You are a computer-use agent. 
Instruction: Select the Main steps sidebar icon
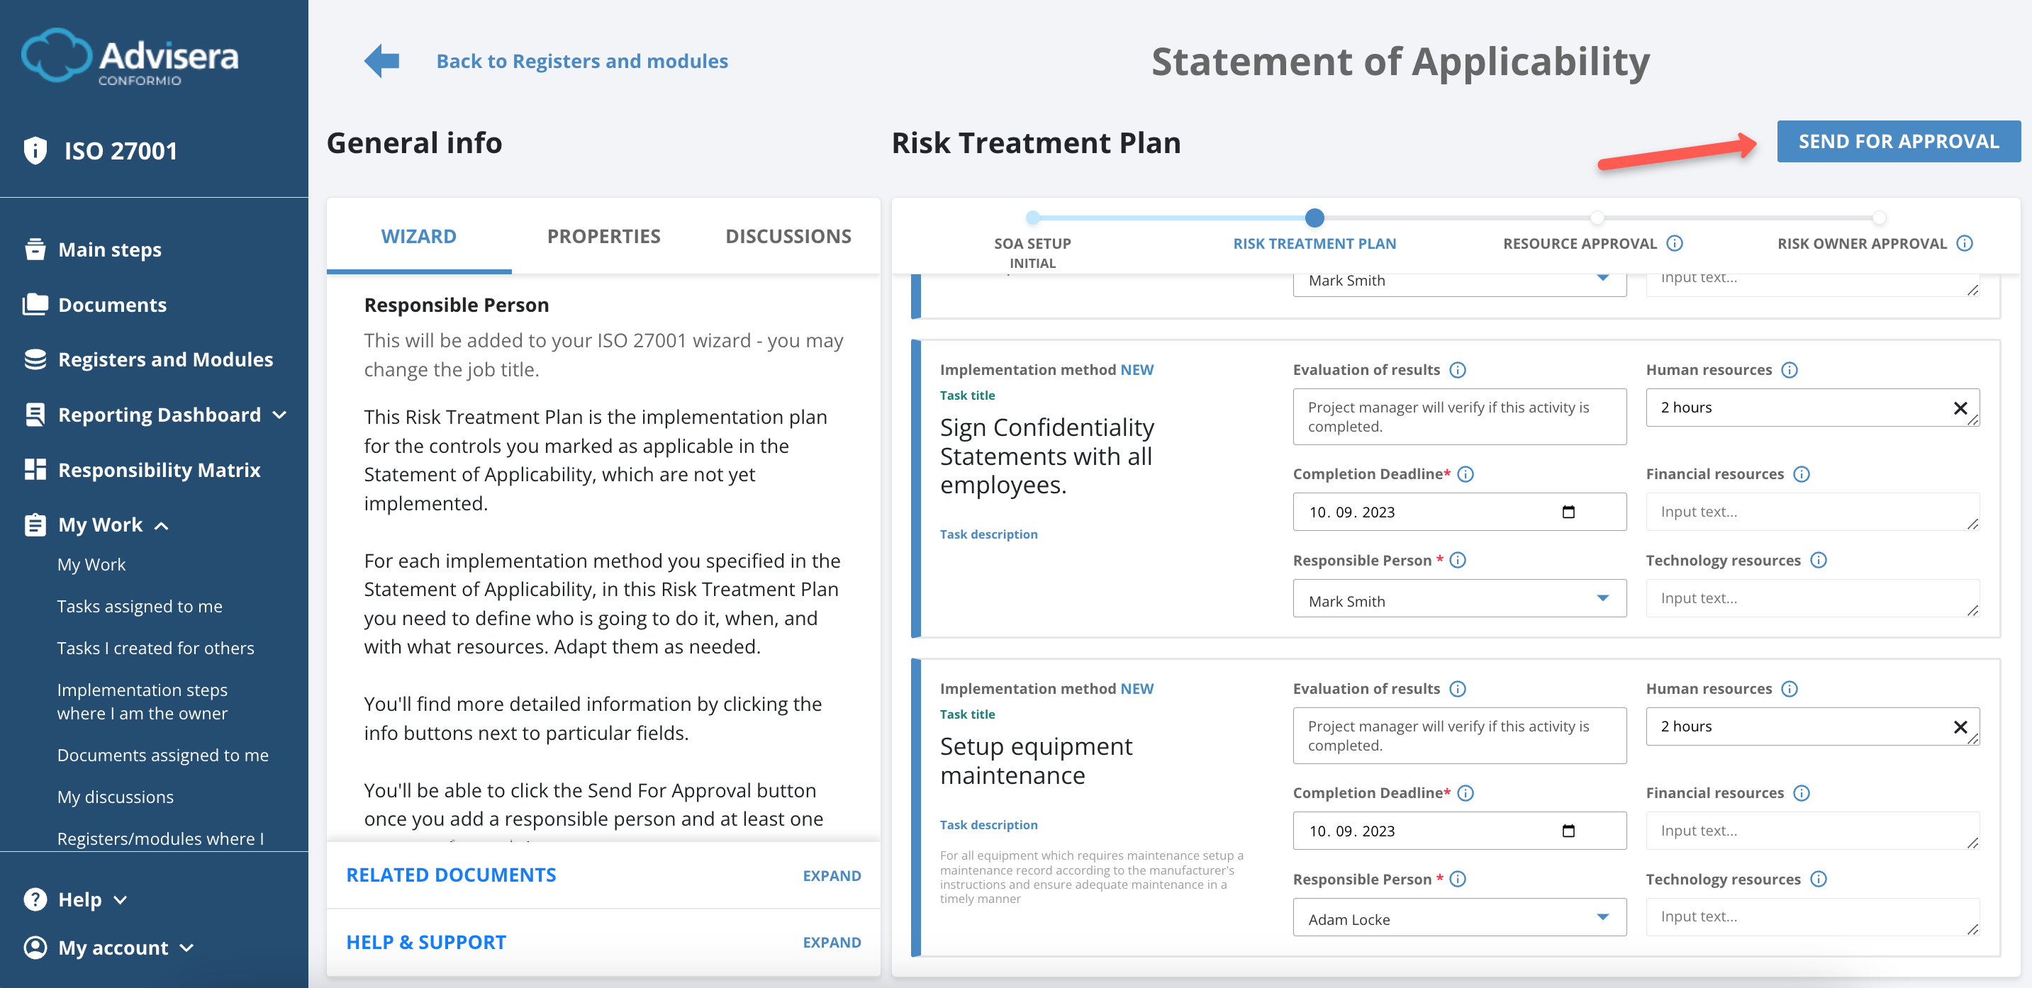point(35,248)
